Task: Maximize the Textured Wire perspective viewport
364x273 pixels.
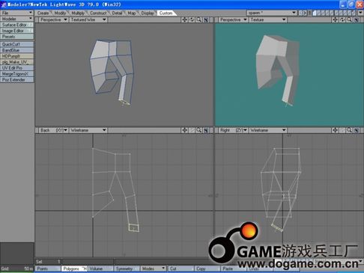Action: tap(206, 19)
